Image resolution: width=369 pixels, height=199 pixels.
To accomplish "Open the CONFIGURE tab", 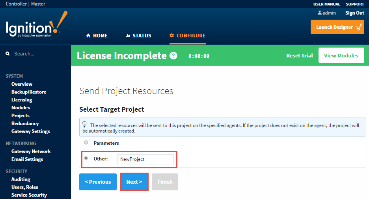I will pos(188,36).
